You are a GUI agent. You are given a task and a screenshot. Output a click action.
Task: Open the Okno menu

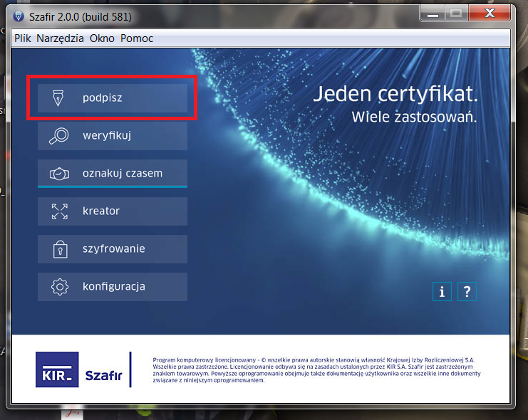pos(102,38)
